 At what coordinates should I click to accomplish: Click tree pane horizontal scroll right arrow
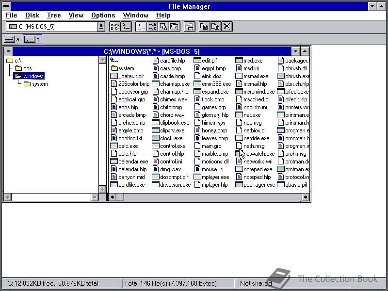click(x=95, y=197)
